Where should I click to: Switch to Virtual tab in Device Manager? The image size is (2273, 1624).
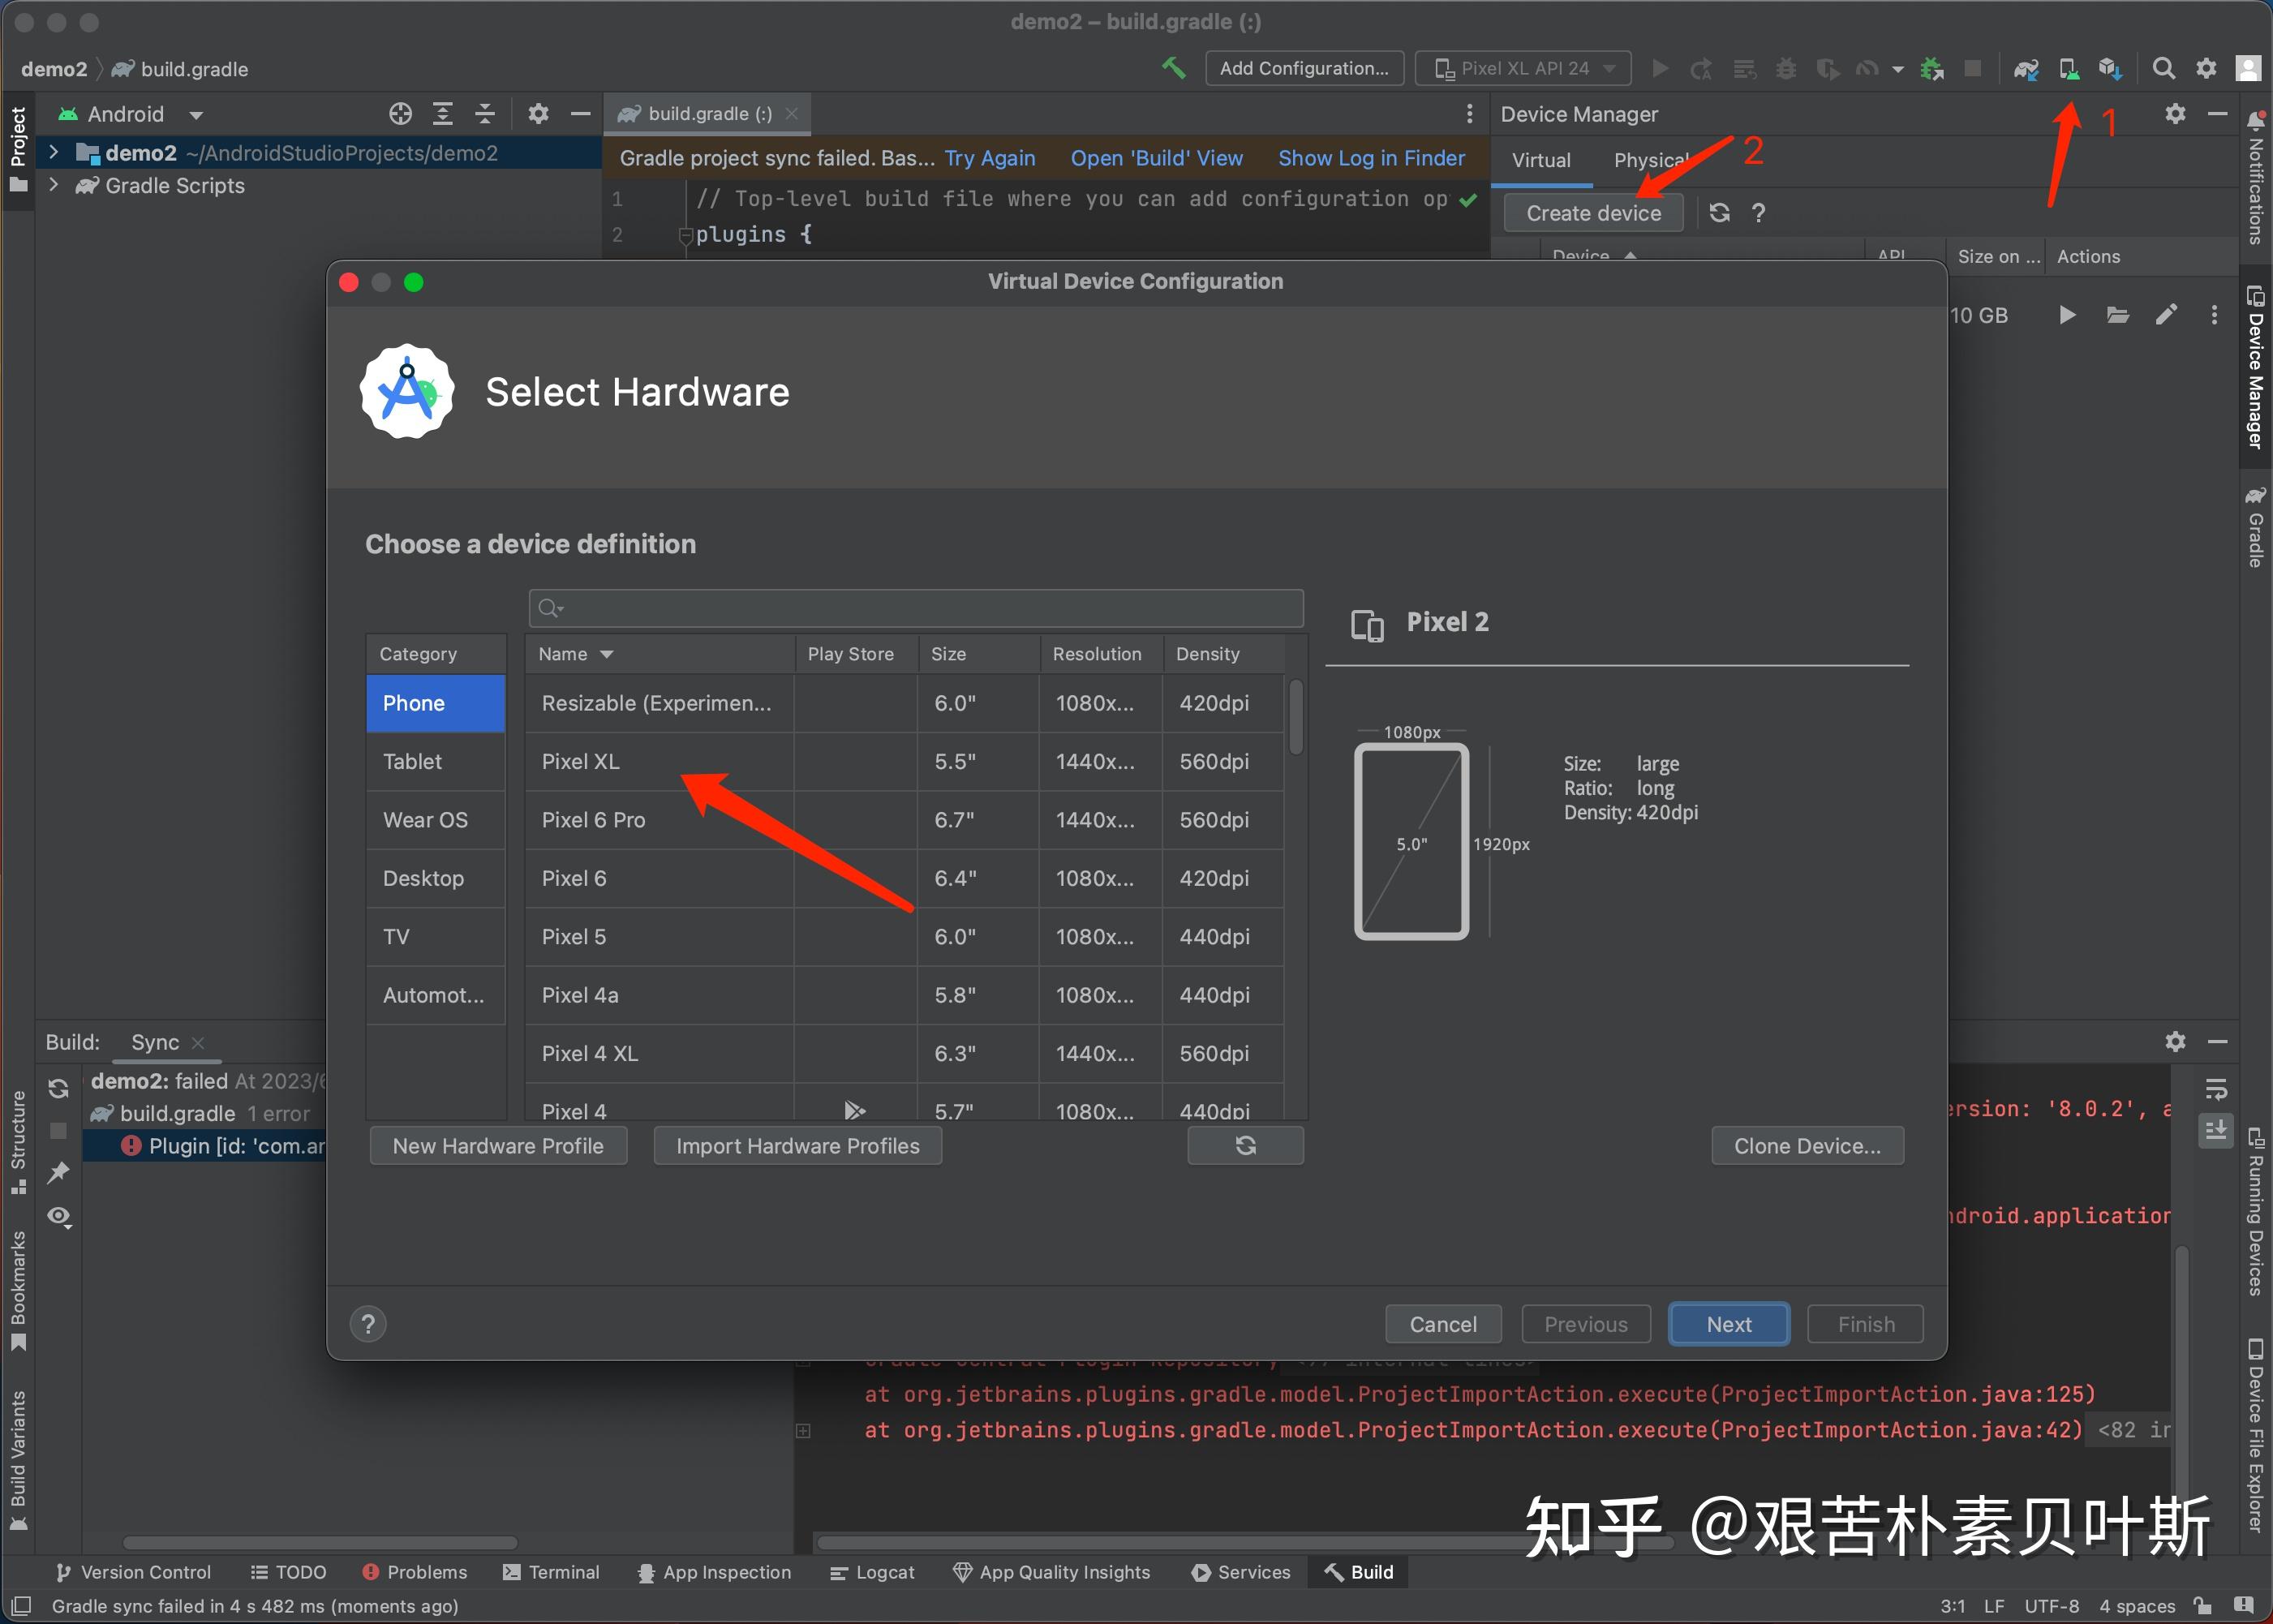[1542, 160]
